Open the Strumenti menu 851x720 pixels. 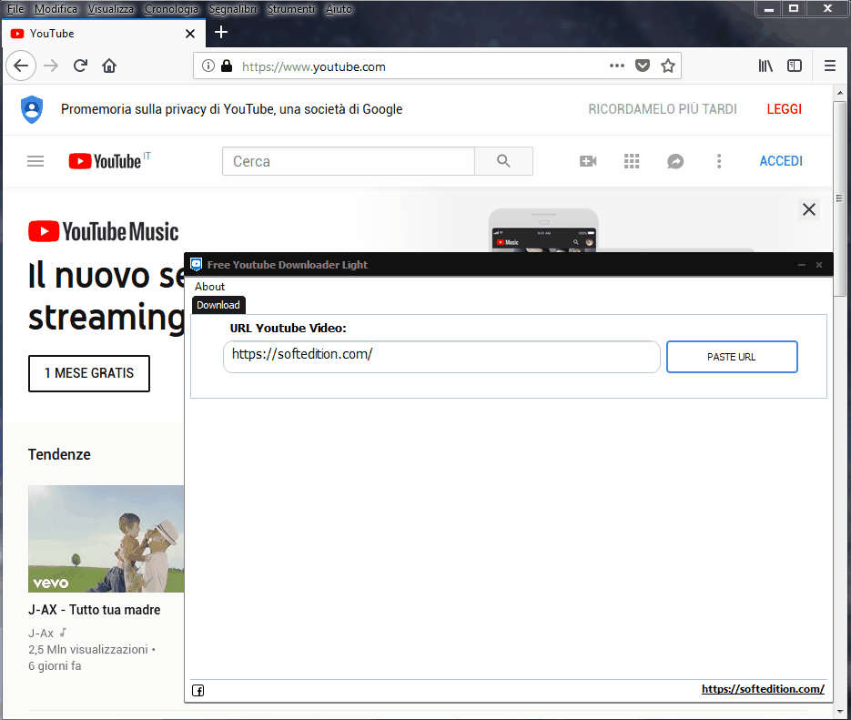coord(291,9)
